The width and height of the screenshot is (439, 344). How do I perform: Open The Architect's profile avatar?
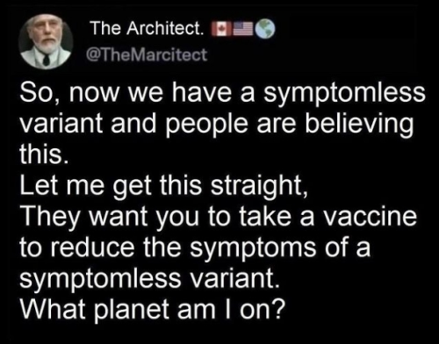coord(46,42)
